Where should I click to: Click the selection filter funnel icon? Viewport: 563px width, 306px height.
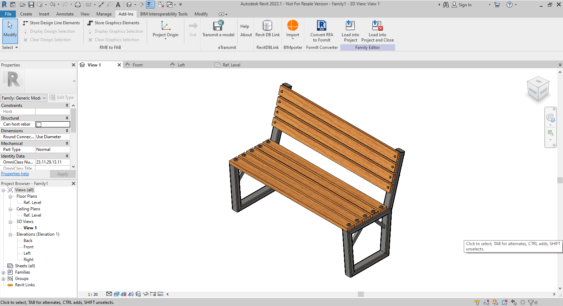[531, 302]
